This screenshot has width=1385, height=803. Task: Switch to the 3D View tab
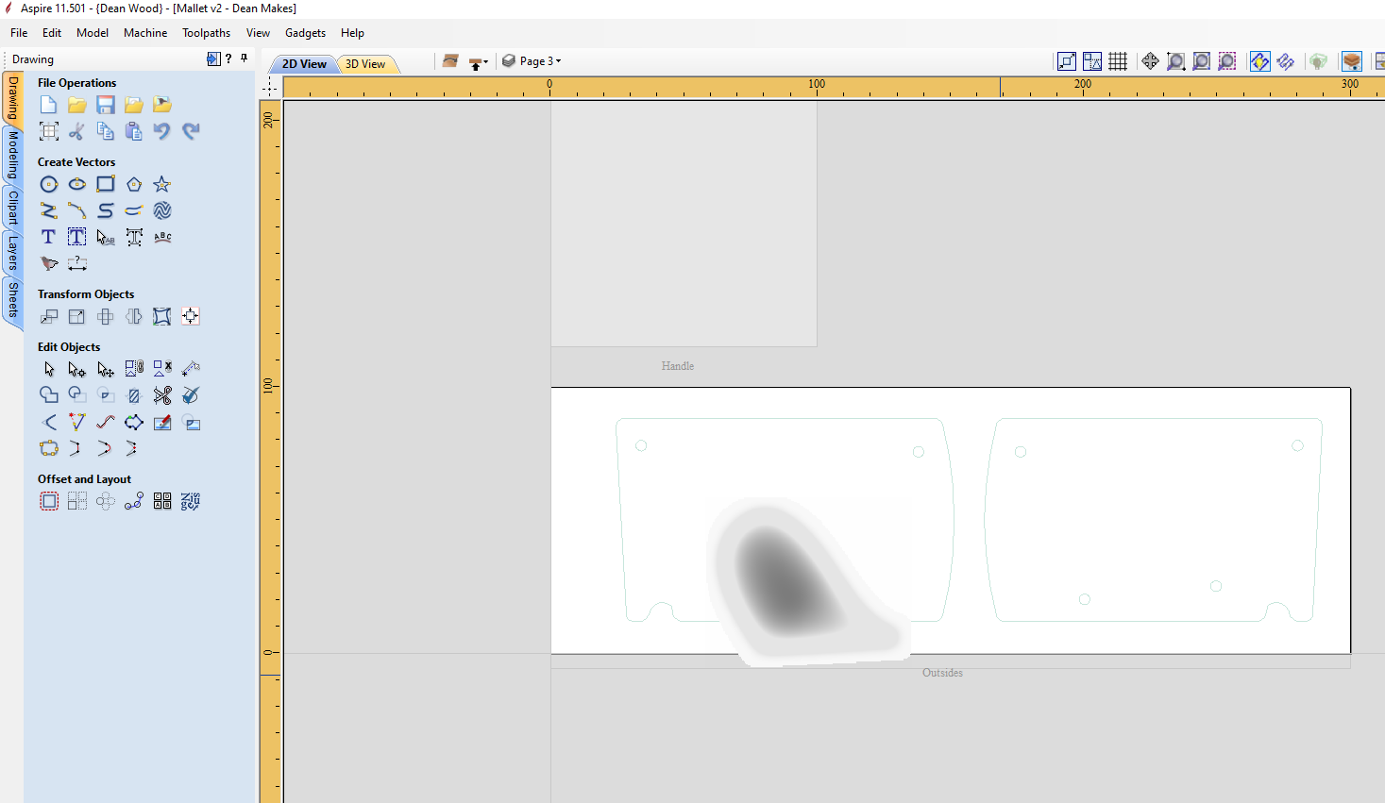(x=365, y=64)
